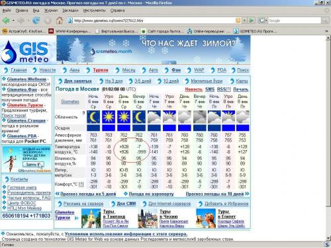Go to the Фан navigation link
This screenshot has height=248, width=331.
[176, 70]
